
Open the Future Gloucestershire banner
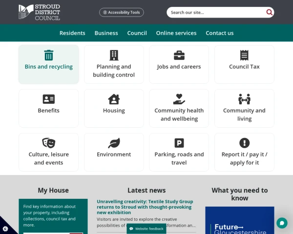(240, 220)
